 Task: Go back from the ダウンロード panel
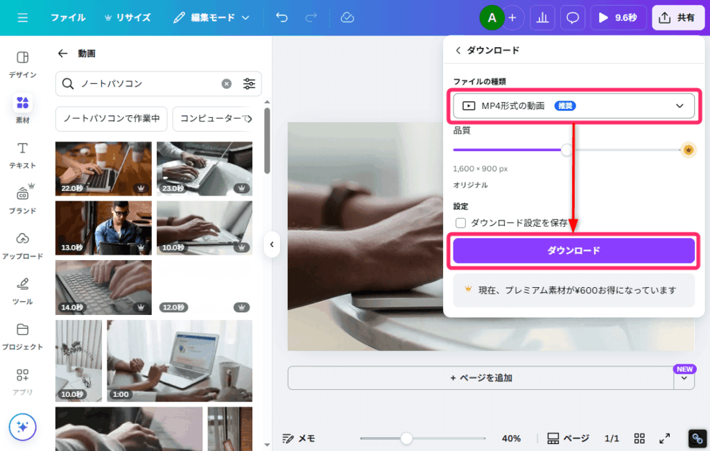pos(458,51)
